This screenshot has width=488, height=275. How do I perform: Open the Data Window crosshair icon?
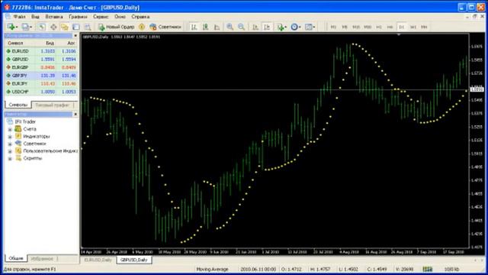[x=53, y=27]
